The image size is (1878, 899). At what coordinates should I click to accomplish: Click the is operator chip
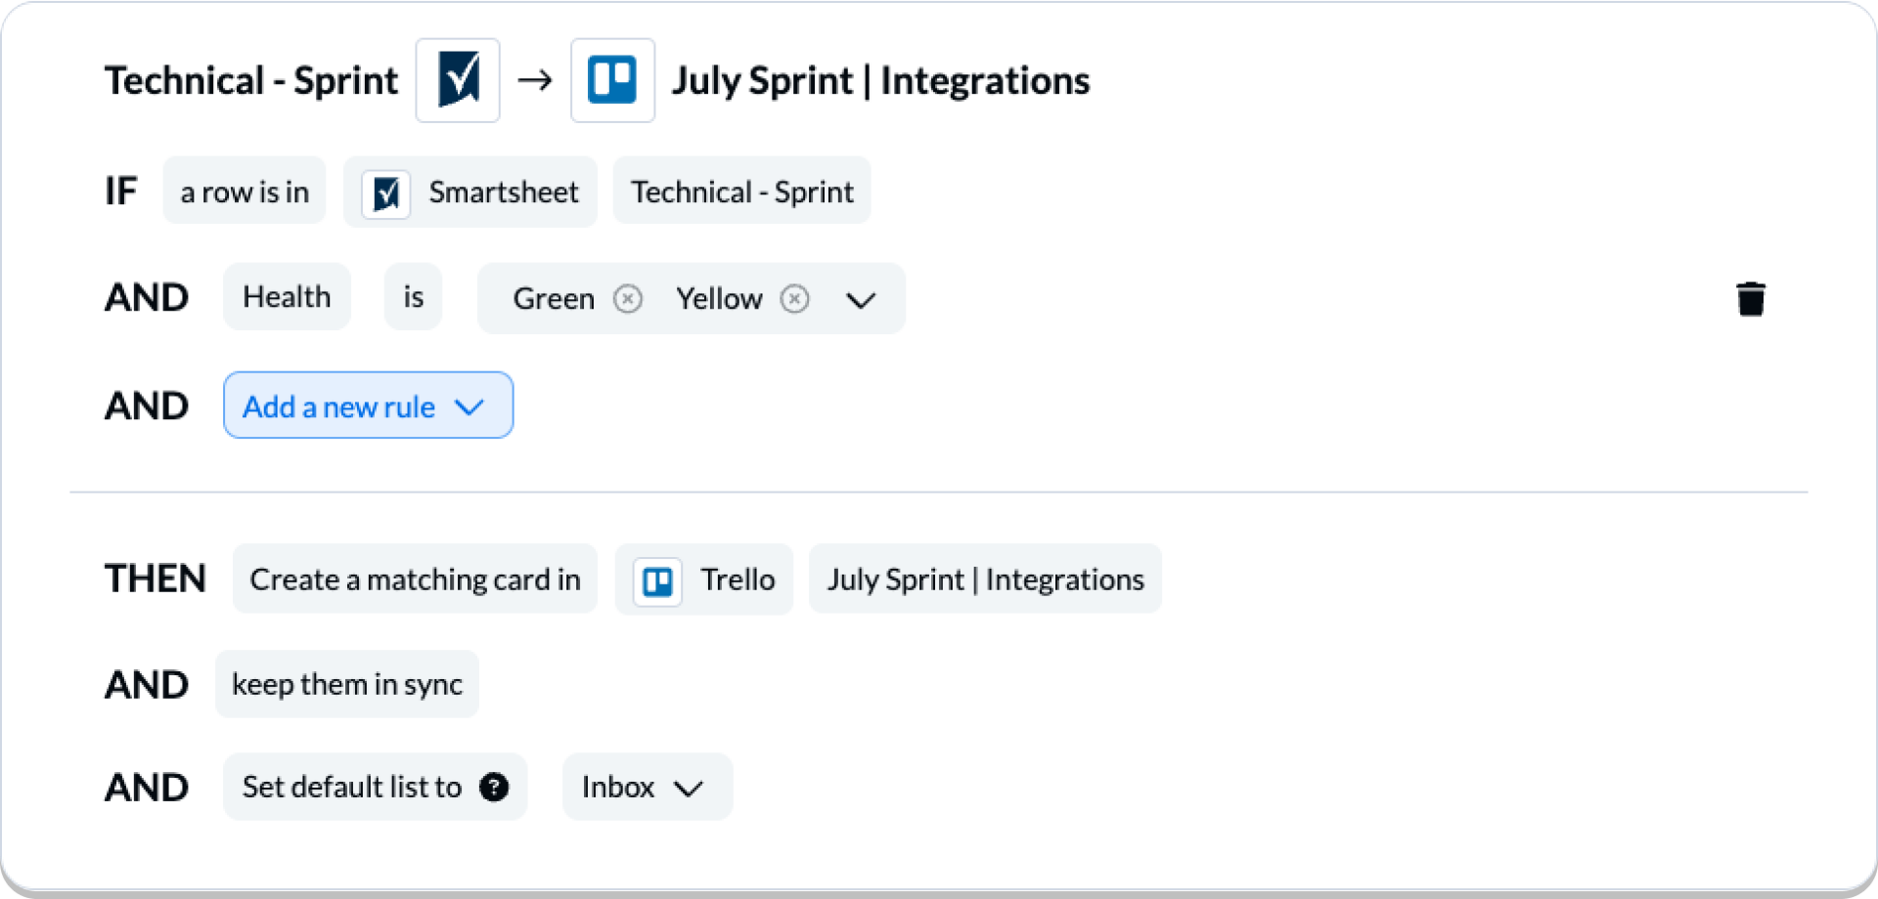(x=413, y=297)
